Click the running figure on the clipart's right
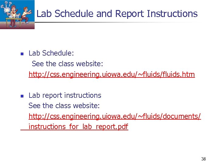Image resolution: width=219 pixels, height=164 pixels. pos(26,14)
